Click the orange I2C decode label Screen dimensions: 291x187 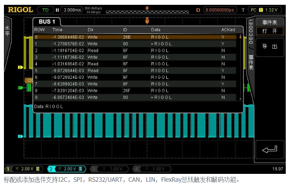pyautogui.click(x=29, y=81)
